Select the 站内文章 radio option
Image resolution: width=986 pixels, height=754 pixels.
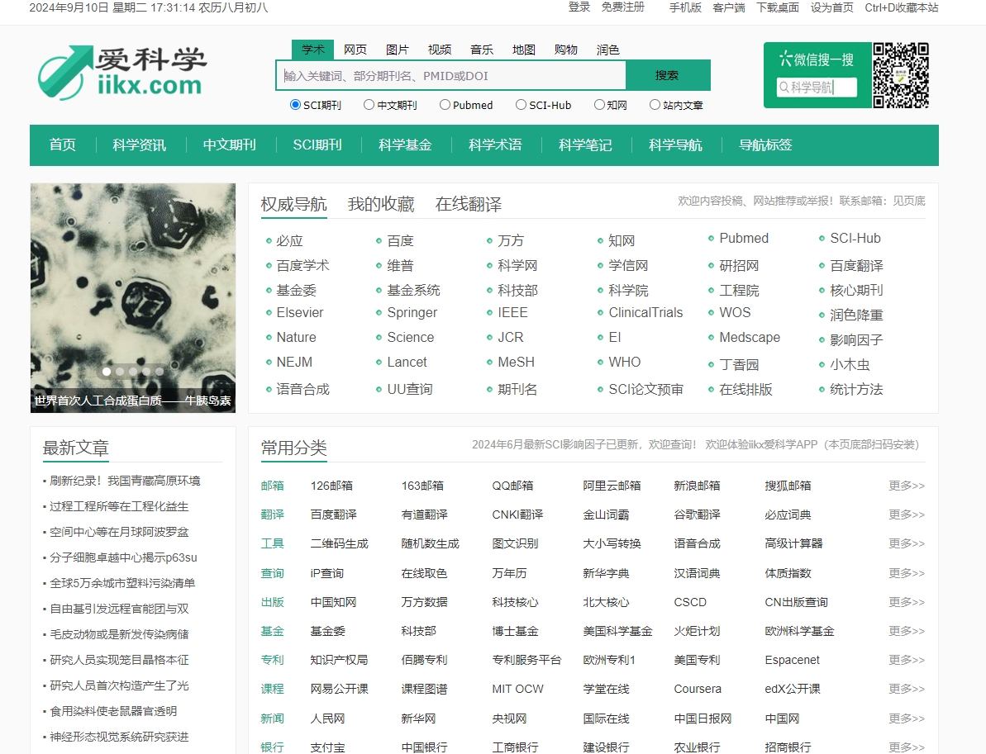coord(655,105)
